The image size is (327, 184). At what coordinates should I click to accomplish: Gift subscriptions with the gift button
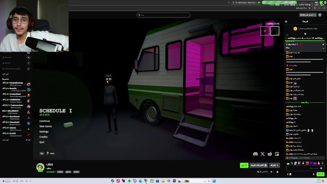click(x=259, y=165)
